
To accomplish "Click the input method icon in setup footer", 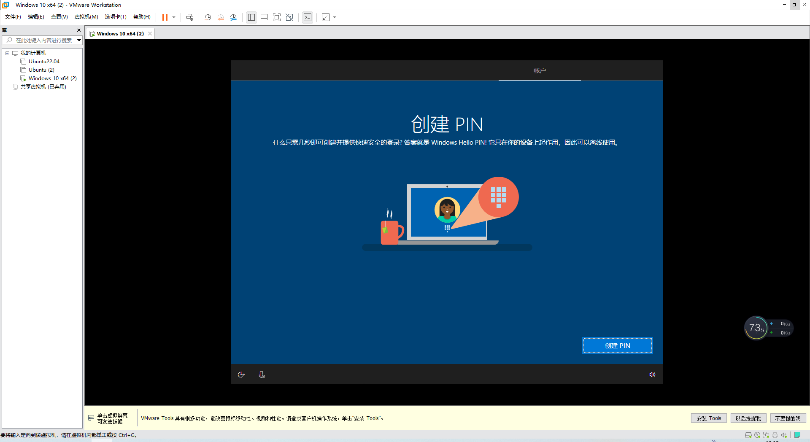I will tap(262, 375).
